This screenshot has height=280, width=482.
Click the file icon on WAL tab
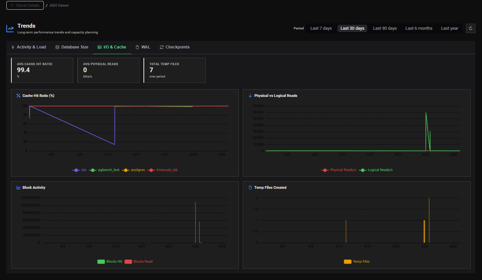click(137, 47)
